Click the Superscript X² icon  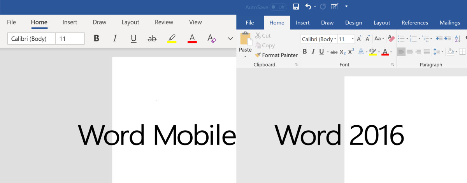click(x=351, y=52)
